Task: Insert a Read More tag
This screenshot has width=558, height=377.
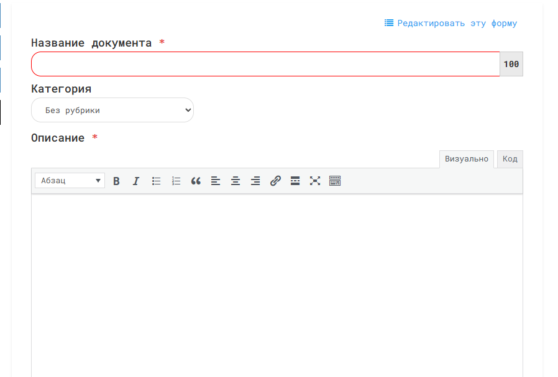Action: 295,181
